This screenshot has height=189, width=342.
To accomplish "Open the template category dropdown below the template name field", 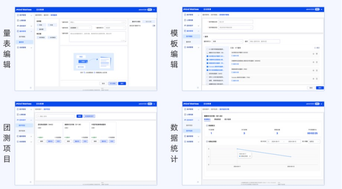I will click(236, 27).
